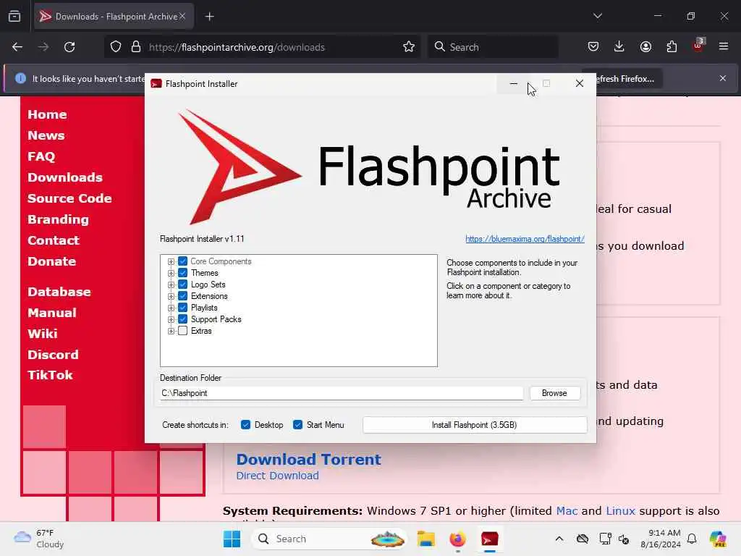Open Wiki in the website sidebar
This screenshot has height=556, width=741.
tap(43, 333)
